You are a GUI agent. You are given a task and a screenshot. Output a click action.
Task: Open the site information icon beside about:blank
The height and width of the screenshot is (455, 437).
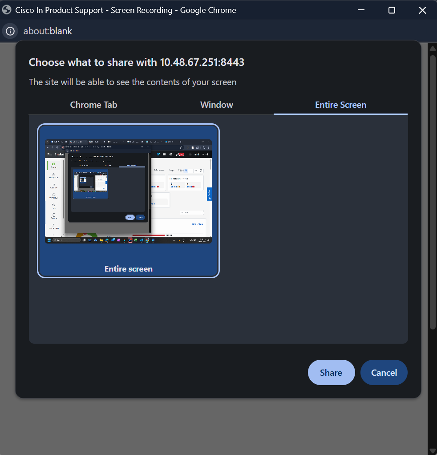click(10, 31)
